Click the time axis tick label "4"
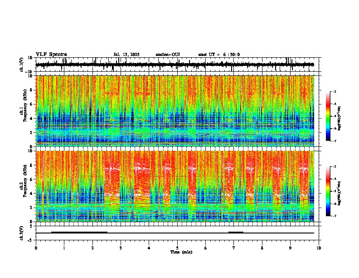The width and height of the screenshot is (359, 278). click(149, 248)
